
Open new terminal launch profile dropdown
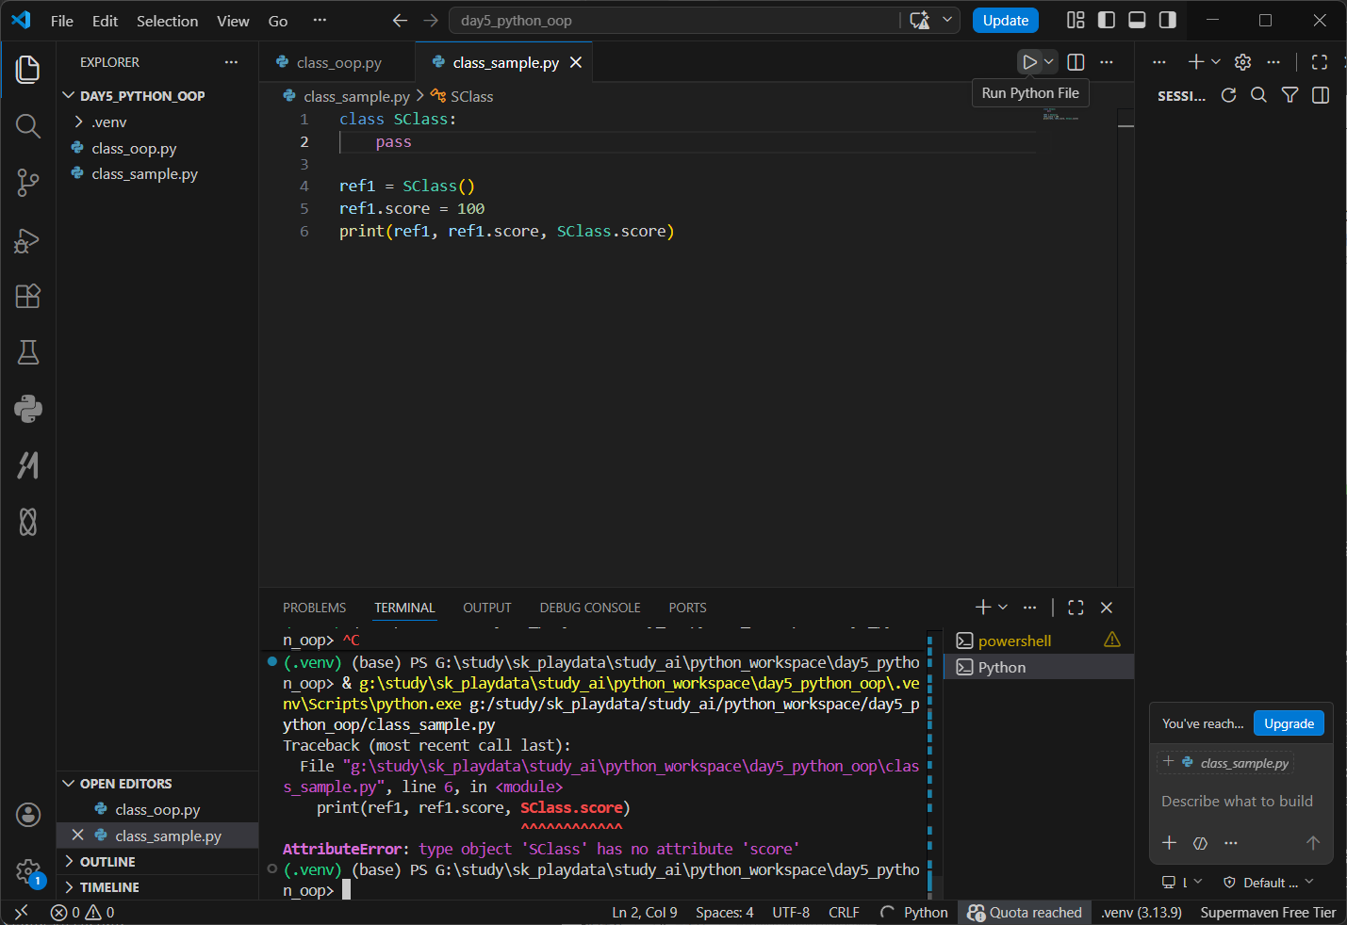click(x=1003, y=608)
